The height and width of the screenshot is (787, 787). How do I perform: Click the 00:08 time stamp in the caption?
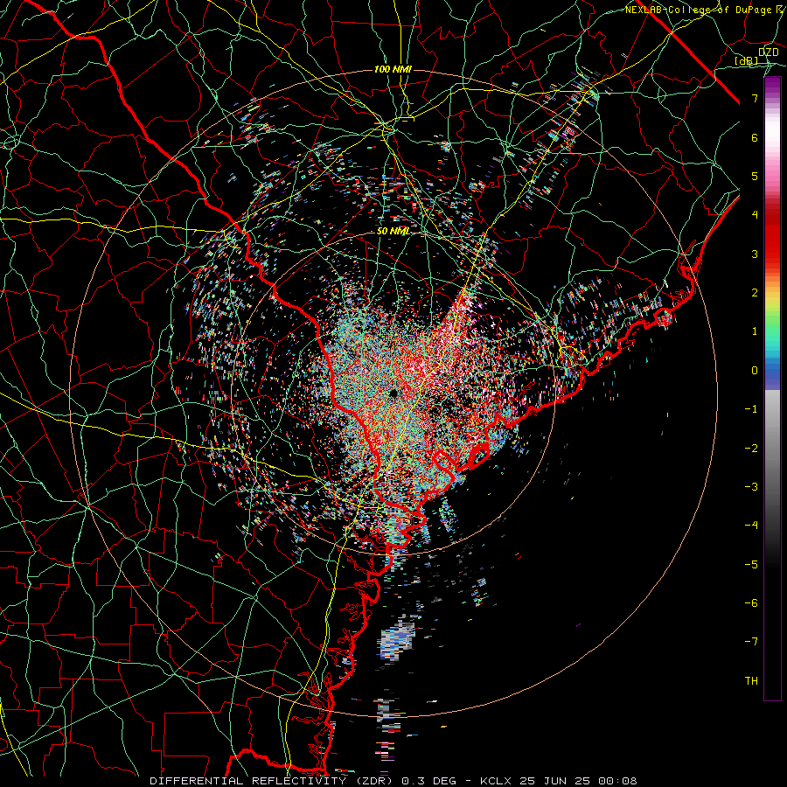point(620,781)
